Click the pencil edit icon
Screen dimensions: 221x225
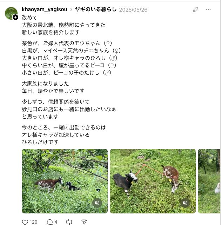coord(196,9)
